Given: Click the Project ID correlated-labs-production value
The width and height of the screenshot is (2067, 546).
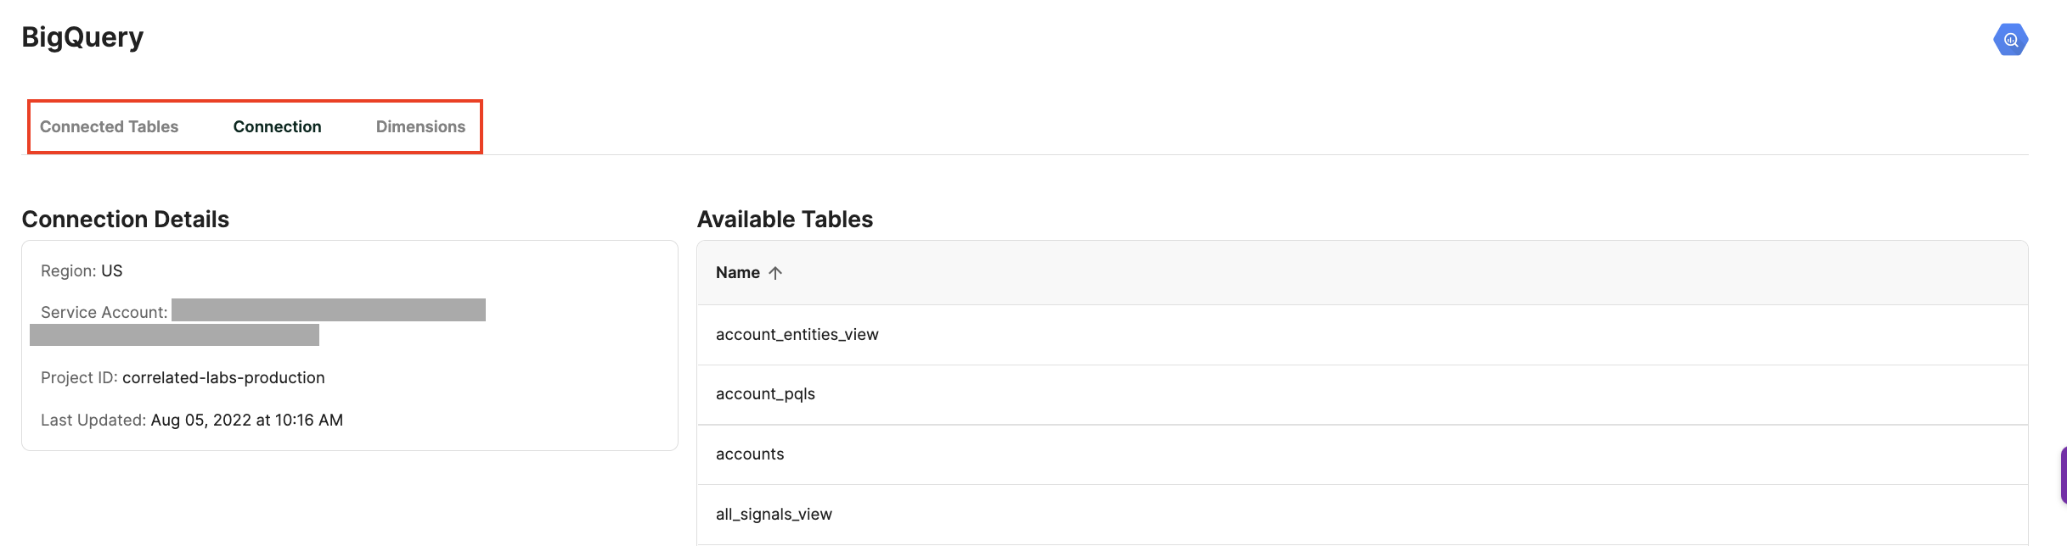Looking at the screenshot, I should 223,377.
